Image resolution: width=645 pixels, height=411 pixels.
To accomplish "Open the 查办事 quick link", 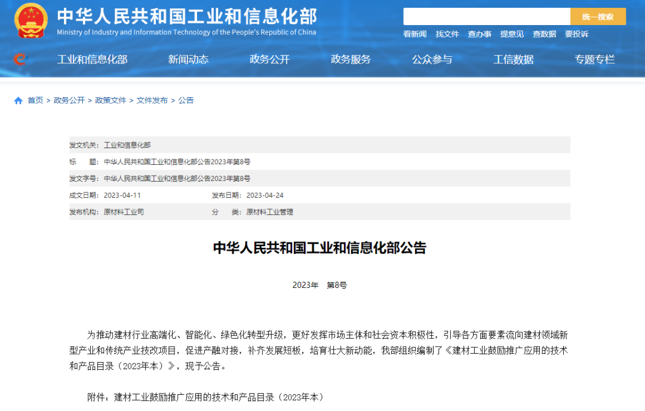I will point(479,34).
